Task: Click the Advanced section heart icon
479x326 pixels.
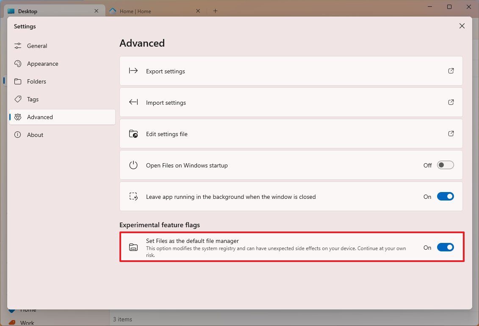Action: coord(18,117)
